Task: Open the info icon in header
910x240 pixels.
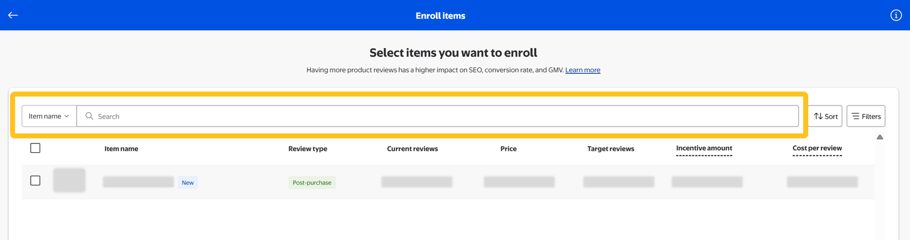Action: 895,15
